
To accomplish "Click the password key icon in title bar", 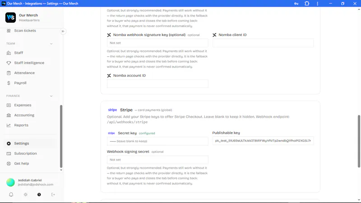I will click(296, 4).
